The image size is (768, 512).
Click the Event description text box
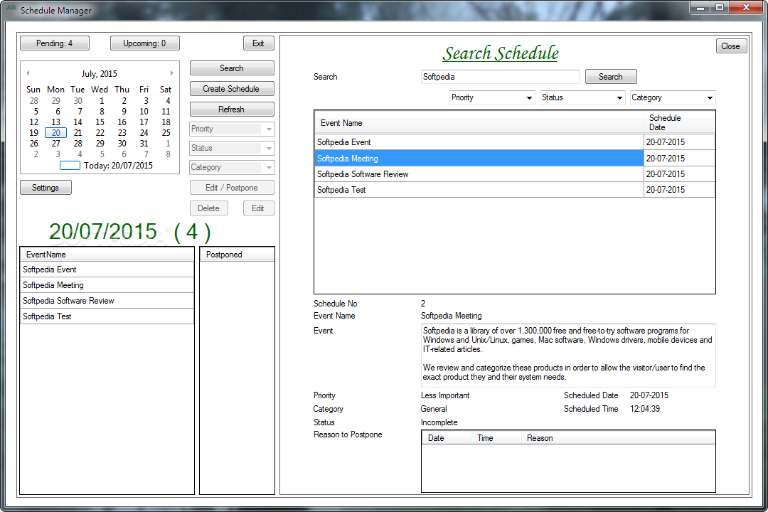[568, 356]
